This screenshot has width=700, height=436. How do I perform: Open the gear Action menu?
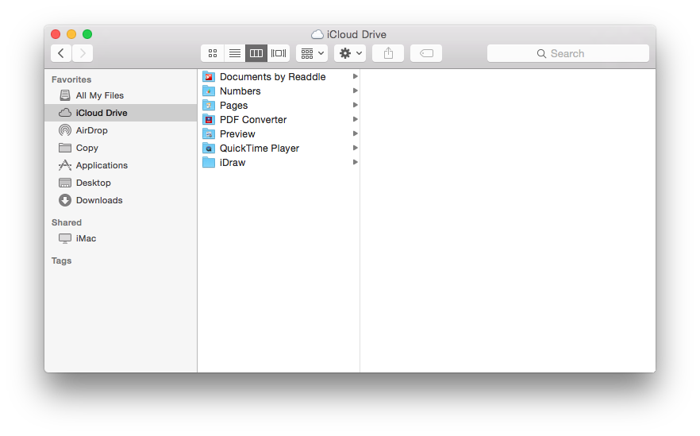(350, 53)
